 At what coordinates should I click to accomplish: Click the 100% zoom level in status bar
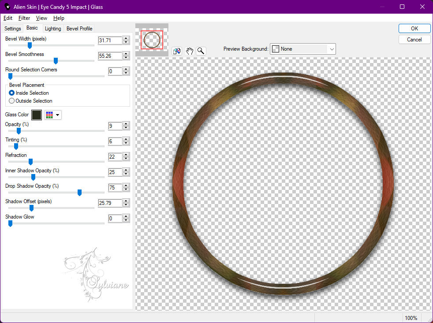[x=411, y=318]
